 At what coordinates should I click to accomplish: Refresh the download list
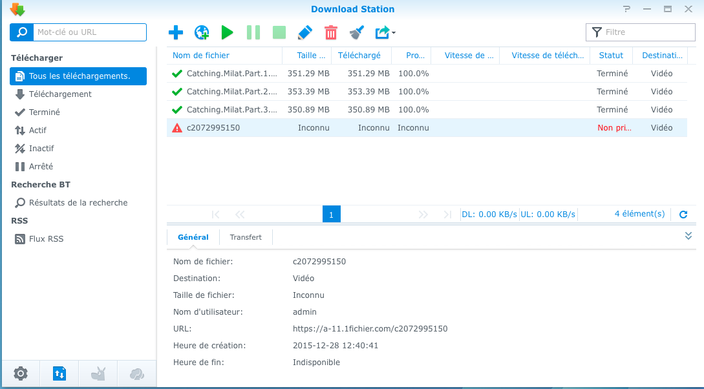coord(683,215)
